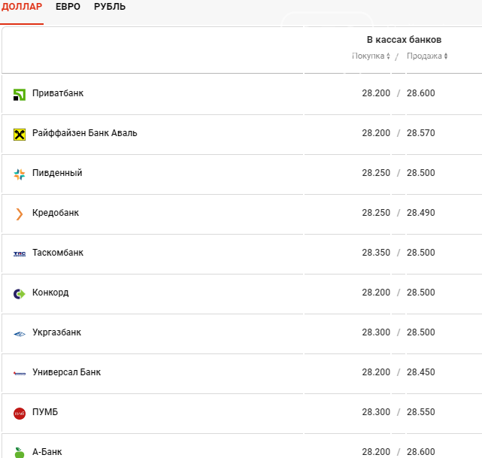Select the ДОЛЛАР currency tab

(x=22, y=7)
